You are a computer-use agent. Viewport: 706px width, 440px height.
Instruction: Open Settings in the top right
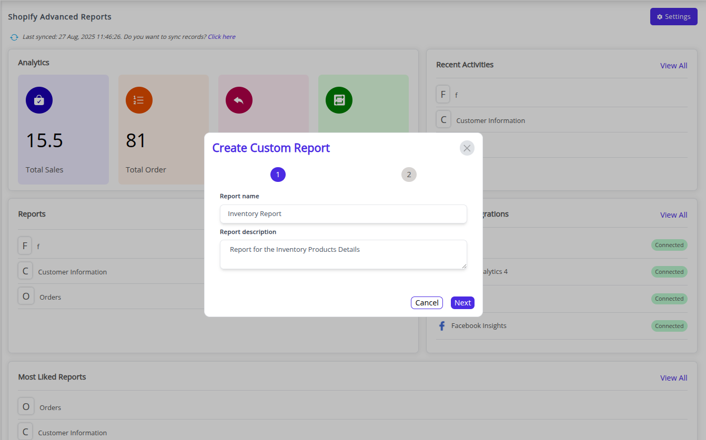click(673, 17)
